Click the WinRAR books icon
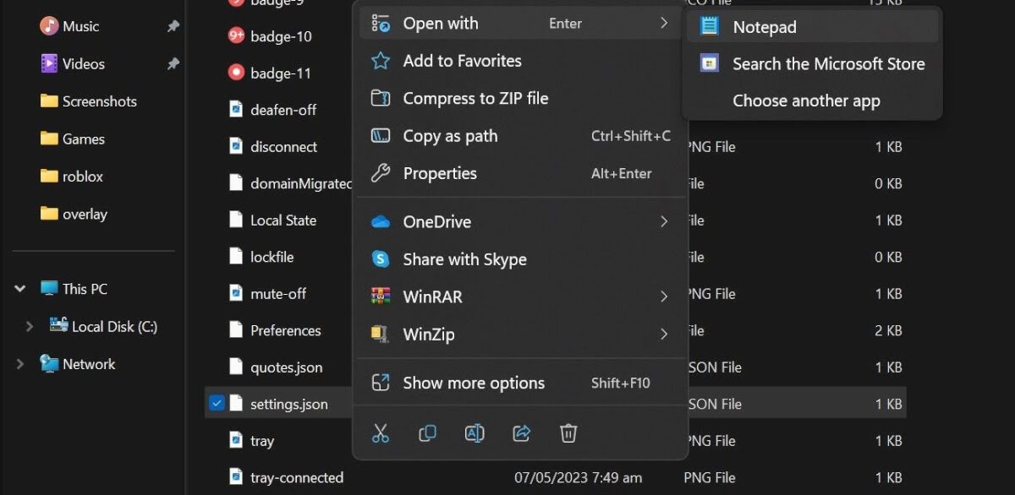This screenshot has height=495, width=1015. [x=381, y=296]
